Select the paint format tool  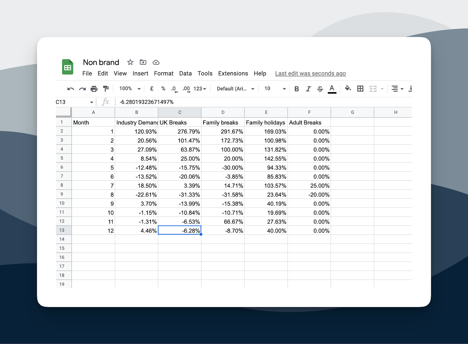[106, 89]
